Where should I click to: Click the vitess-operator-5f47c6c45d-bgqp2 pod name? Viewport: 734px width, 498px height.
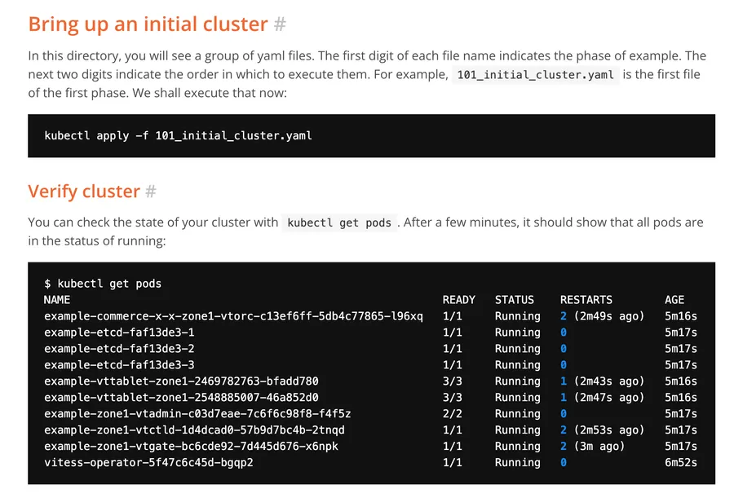[x=148, y=462]
